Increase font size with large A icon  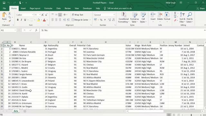pos(42,15)
